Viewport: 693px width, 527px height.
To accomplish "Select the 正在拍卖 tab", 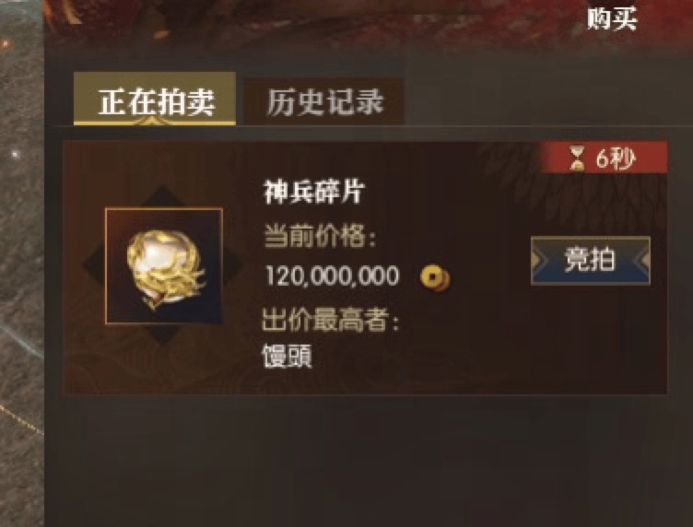I will (x=155, y=99).
